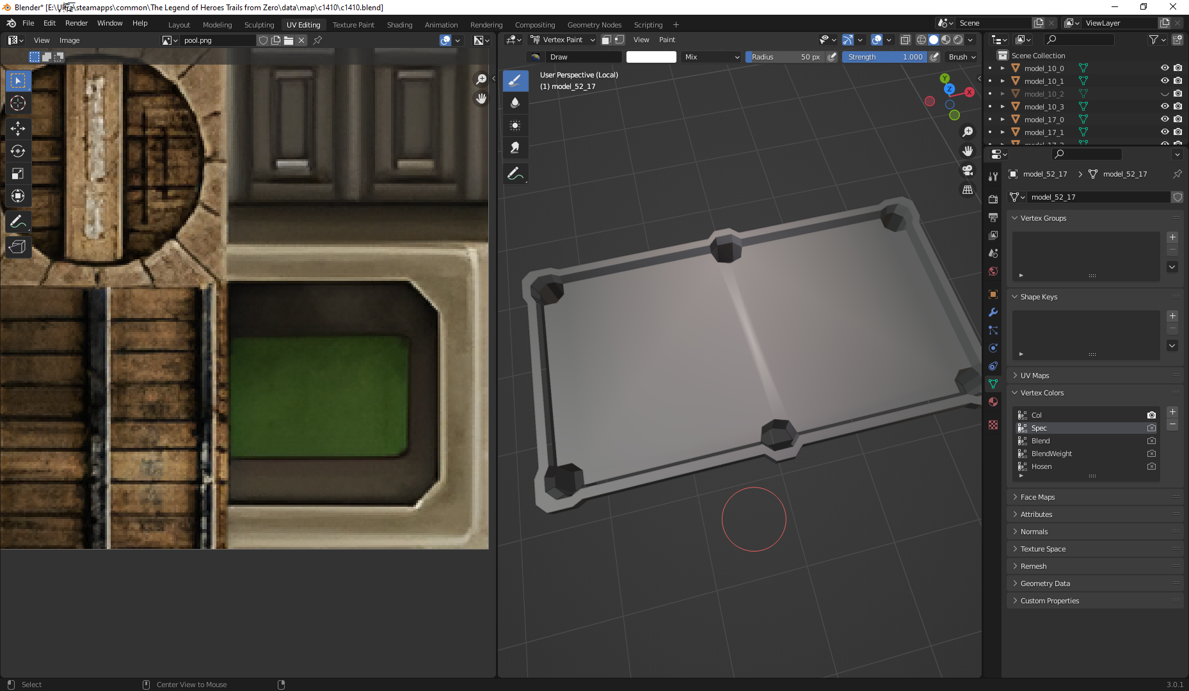Viewport: 1189px width, 691px height.
Task: Disable render for model_10_3 camera icon
Action: [1178, 106]
